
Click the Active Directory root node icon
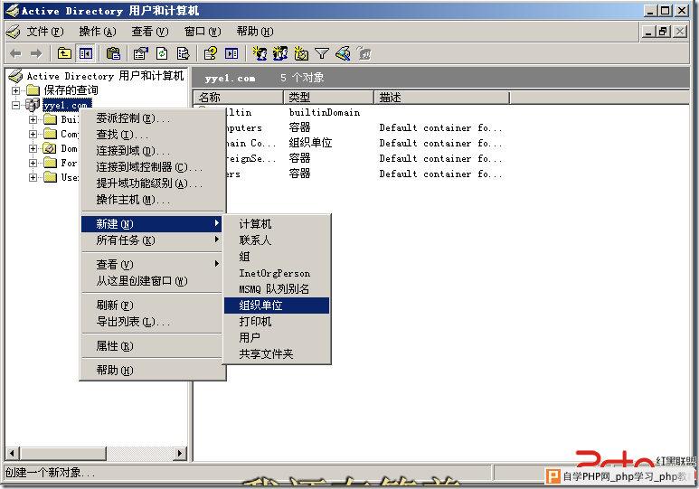click(15, 76)
